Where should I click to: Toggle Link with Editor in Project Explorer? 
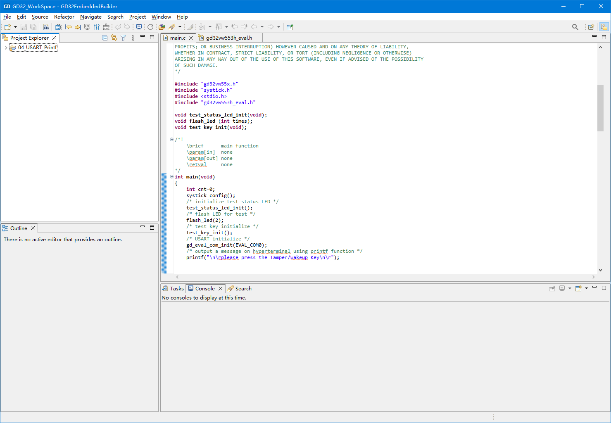pos(114,38)
